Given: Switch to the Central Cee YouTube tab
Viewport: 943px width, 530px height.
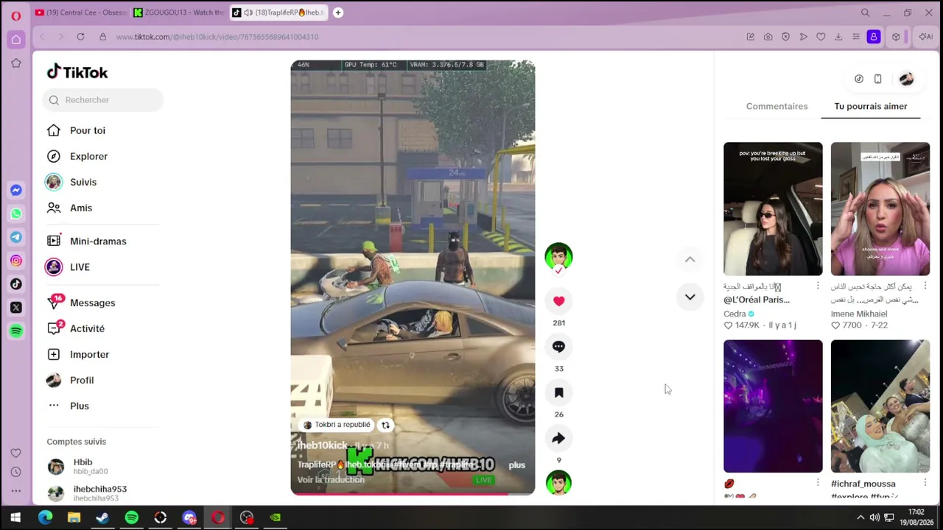Looking at the screenshot, I should pos(80,13).
